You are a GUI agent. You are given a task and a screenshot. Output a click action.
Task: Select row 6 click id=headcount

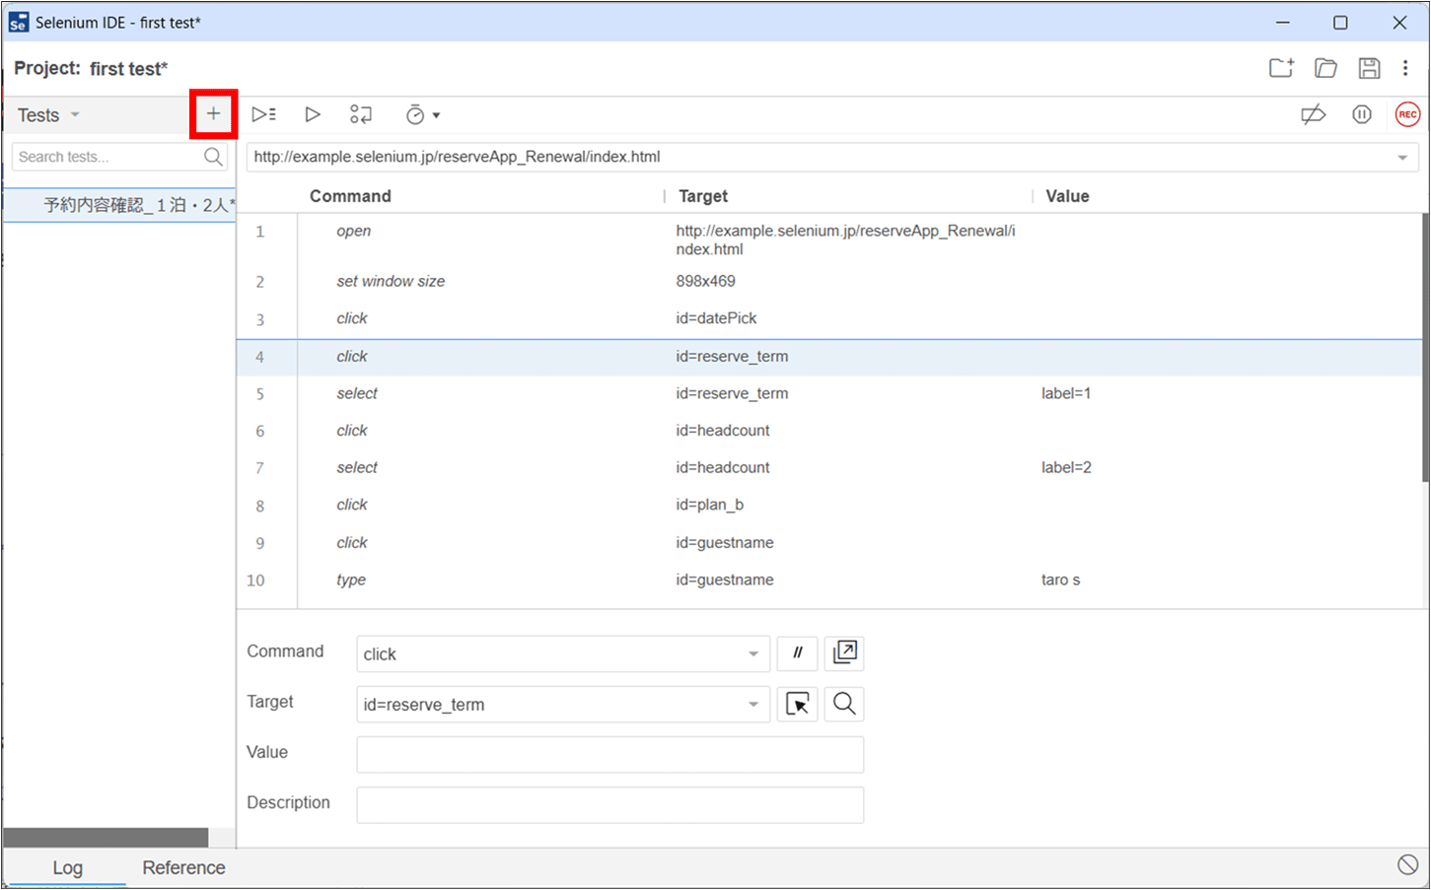click(x=829, y=431)
